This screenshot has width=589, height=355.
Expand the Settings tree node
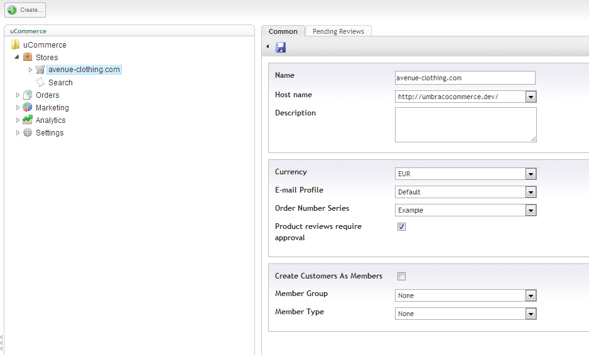[18, 132]
